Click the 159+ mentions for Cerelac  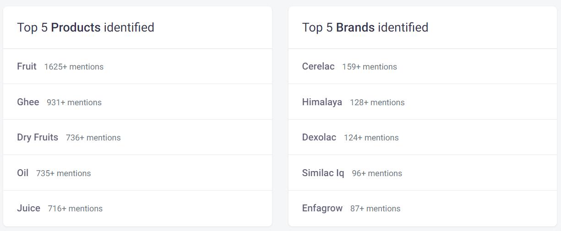click(x=370, y=67)
